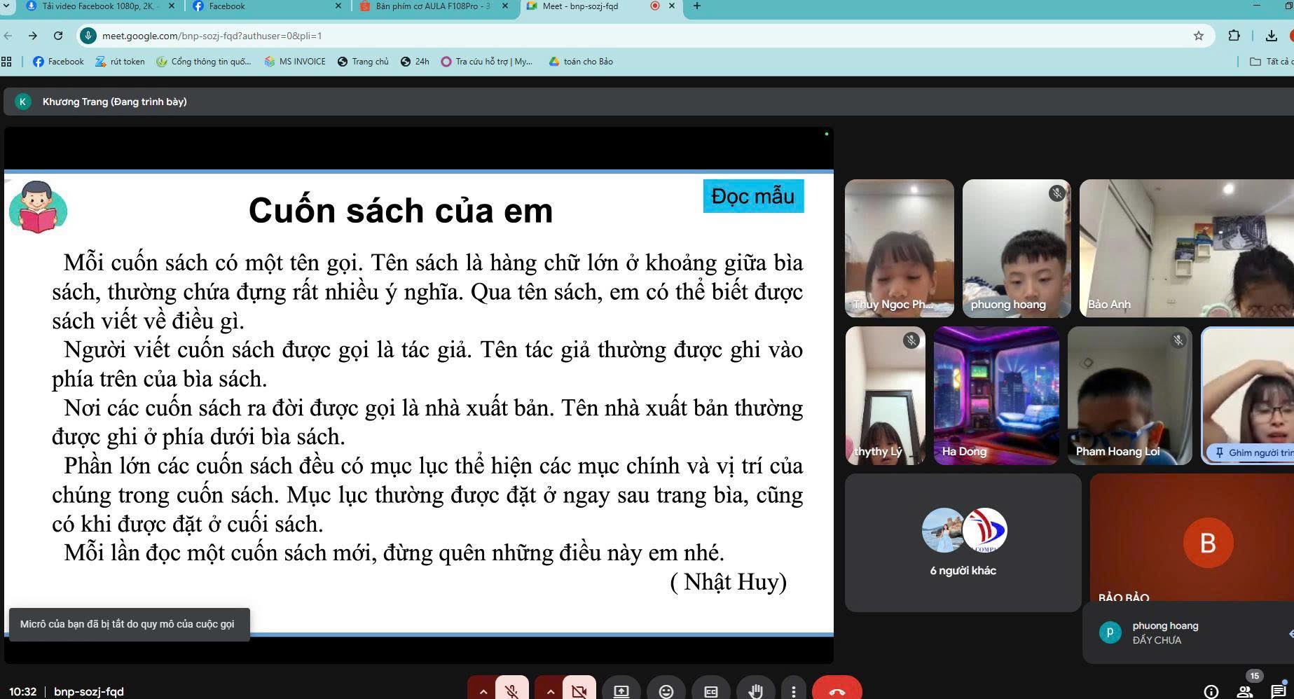Open the chat panel
1294x699 pixels.
tap(1278, 691)
